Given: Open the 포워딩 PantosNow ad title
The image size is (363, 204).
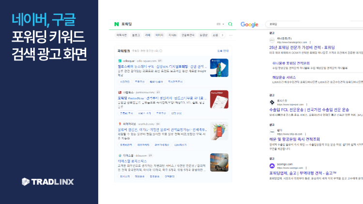Looking at the screenshot, I should 162,98.
